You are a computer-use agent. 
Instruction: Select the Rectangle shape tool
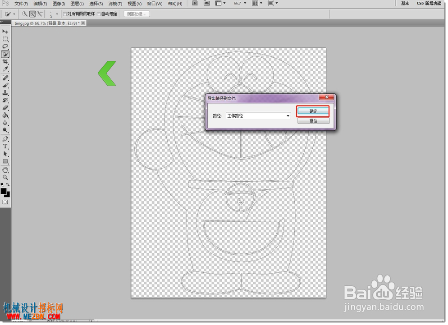[x=5, y=161]
